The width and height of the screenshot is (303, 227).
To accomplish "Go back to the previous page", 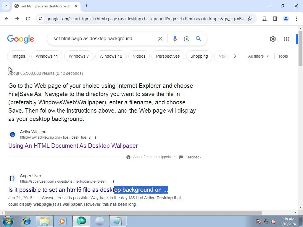I will pos(7,19).
